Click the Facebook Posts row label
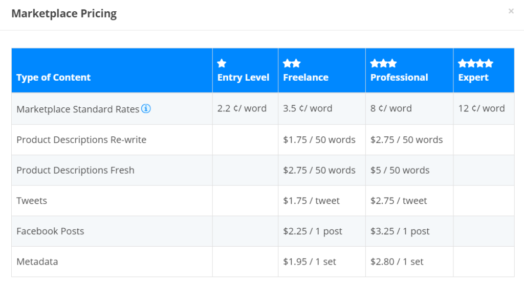This screenshot has width=524, height=286. [50, 231]
